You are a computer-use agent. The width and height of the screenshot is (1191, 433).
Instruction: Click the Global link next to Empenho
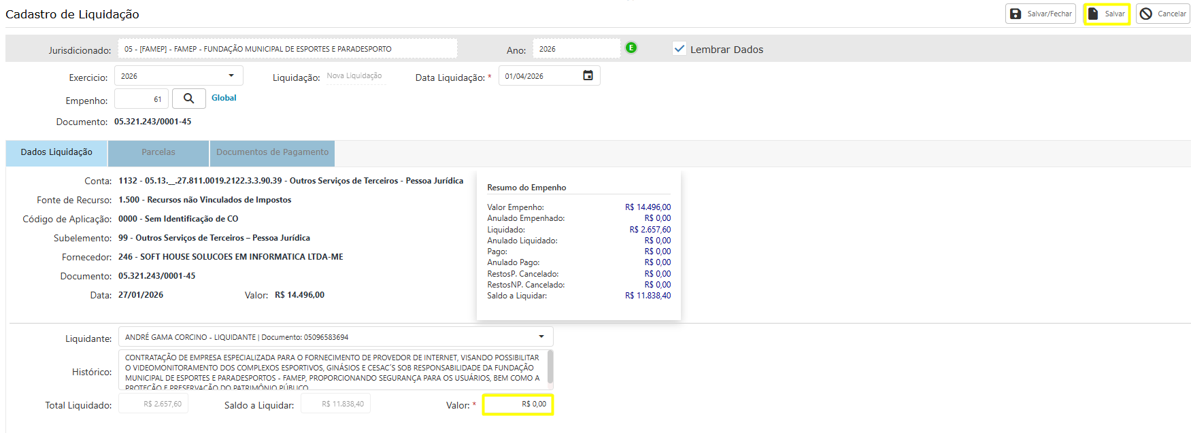click(x=224, y=98)
